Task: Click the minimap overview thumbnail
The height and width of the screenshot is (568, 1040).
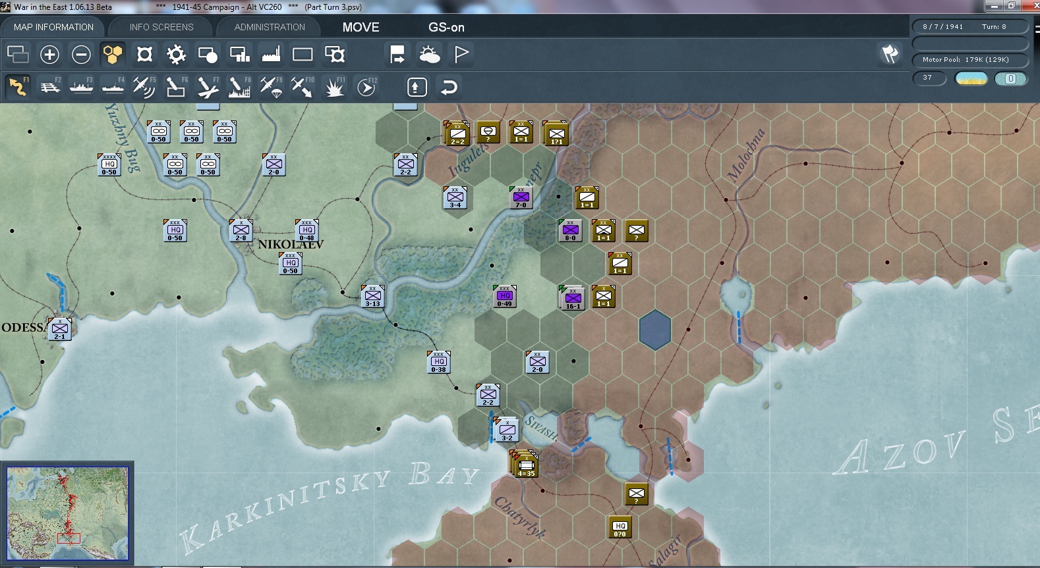Action: [x=67, y=513]
